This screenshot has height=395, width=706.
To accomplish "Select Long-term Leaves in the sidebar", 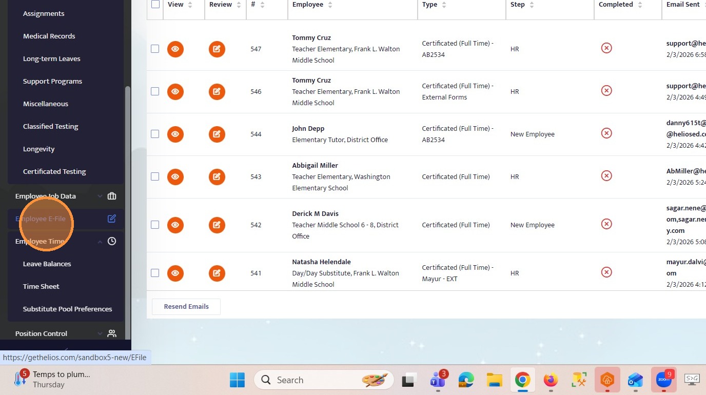I will point(52,58).
